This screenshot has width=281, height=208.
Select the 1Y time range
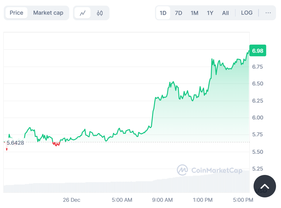[210, 13]
